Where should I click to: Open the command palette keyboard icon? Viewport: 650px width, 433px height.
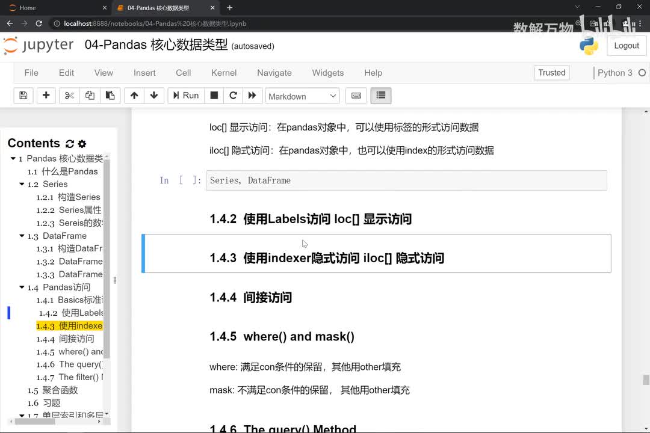[x=356, y=96]
